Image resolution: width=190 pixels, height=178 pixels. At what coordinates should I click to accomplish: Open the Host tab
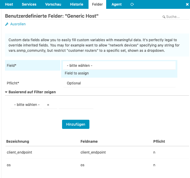click(x=9, y=4)
